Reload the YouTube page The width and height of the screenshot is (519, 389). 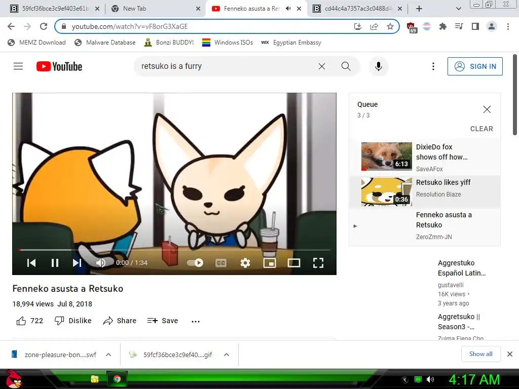tap(44, 26)
